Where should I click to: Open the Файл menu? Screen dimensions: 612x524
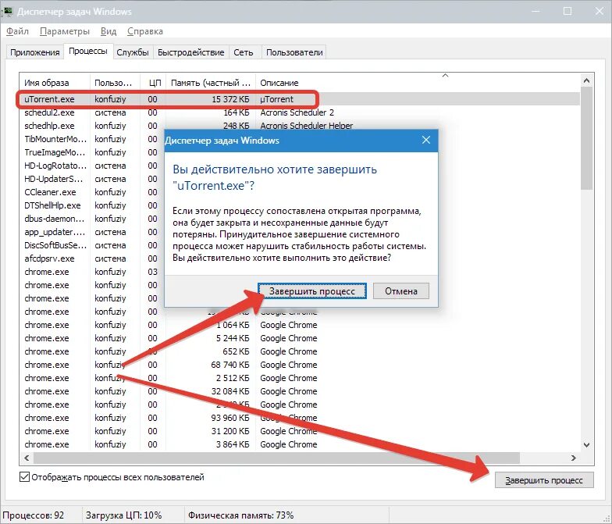(17, 31)
